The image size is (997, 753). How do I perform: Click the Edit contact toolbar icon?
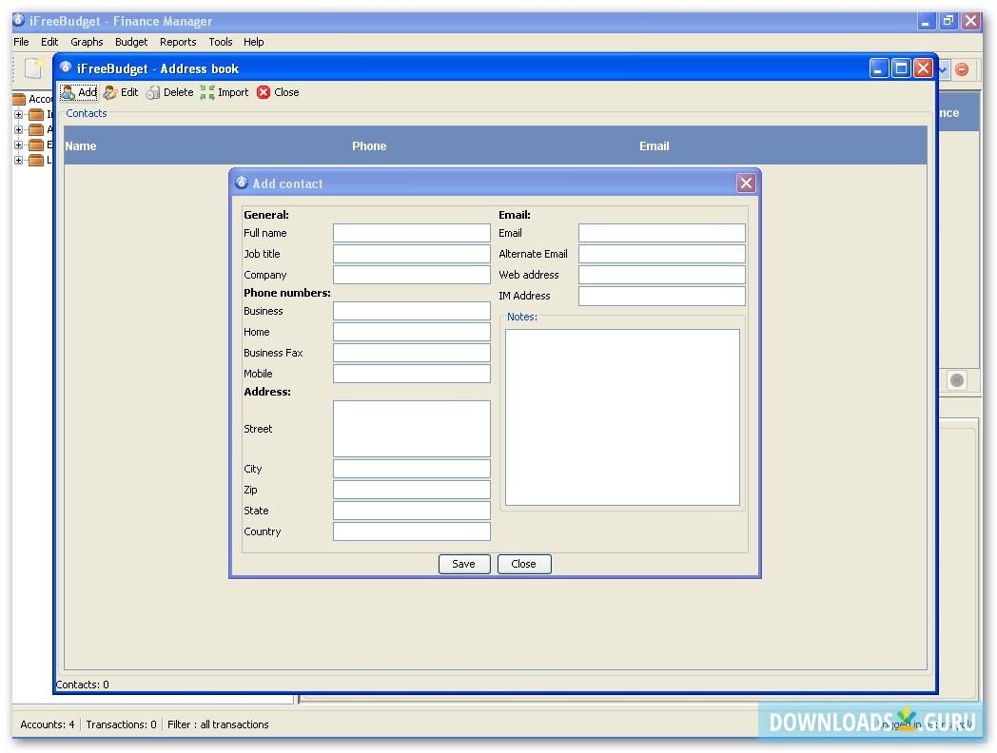[110, 93]
